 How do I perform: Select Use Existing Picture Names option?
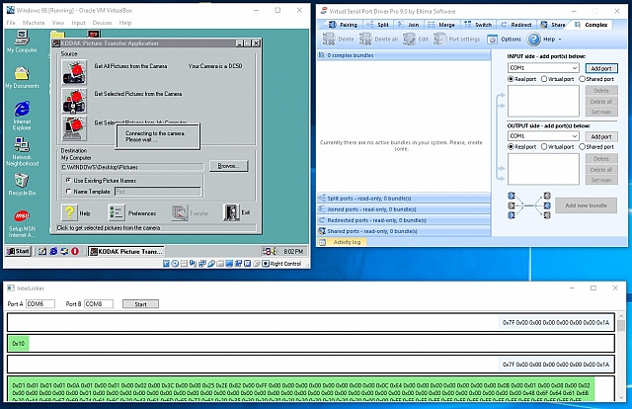click(66, 181)
